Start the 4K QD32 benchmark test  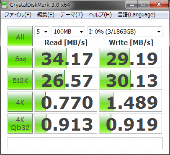click(x=20, y=123)
